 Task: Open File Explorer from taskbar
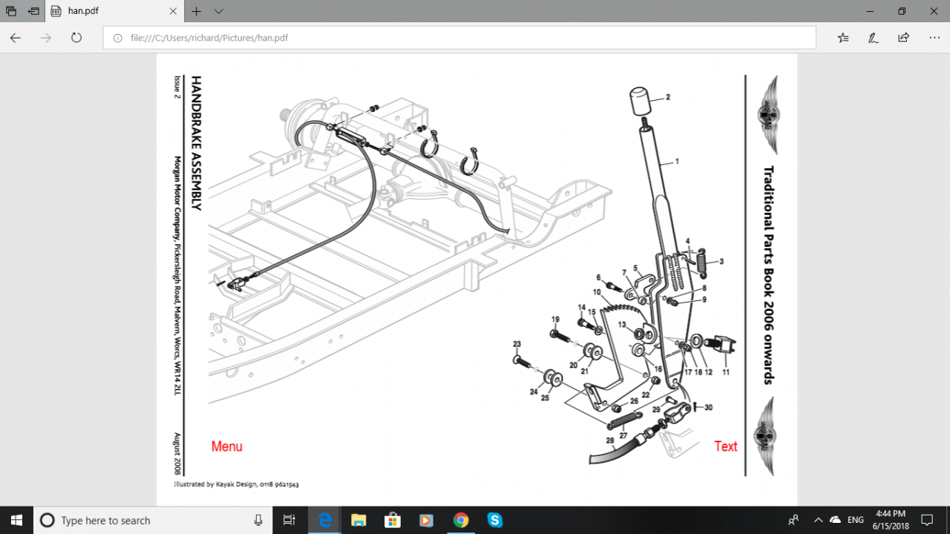pos(359,520)
